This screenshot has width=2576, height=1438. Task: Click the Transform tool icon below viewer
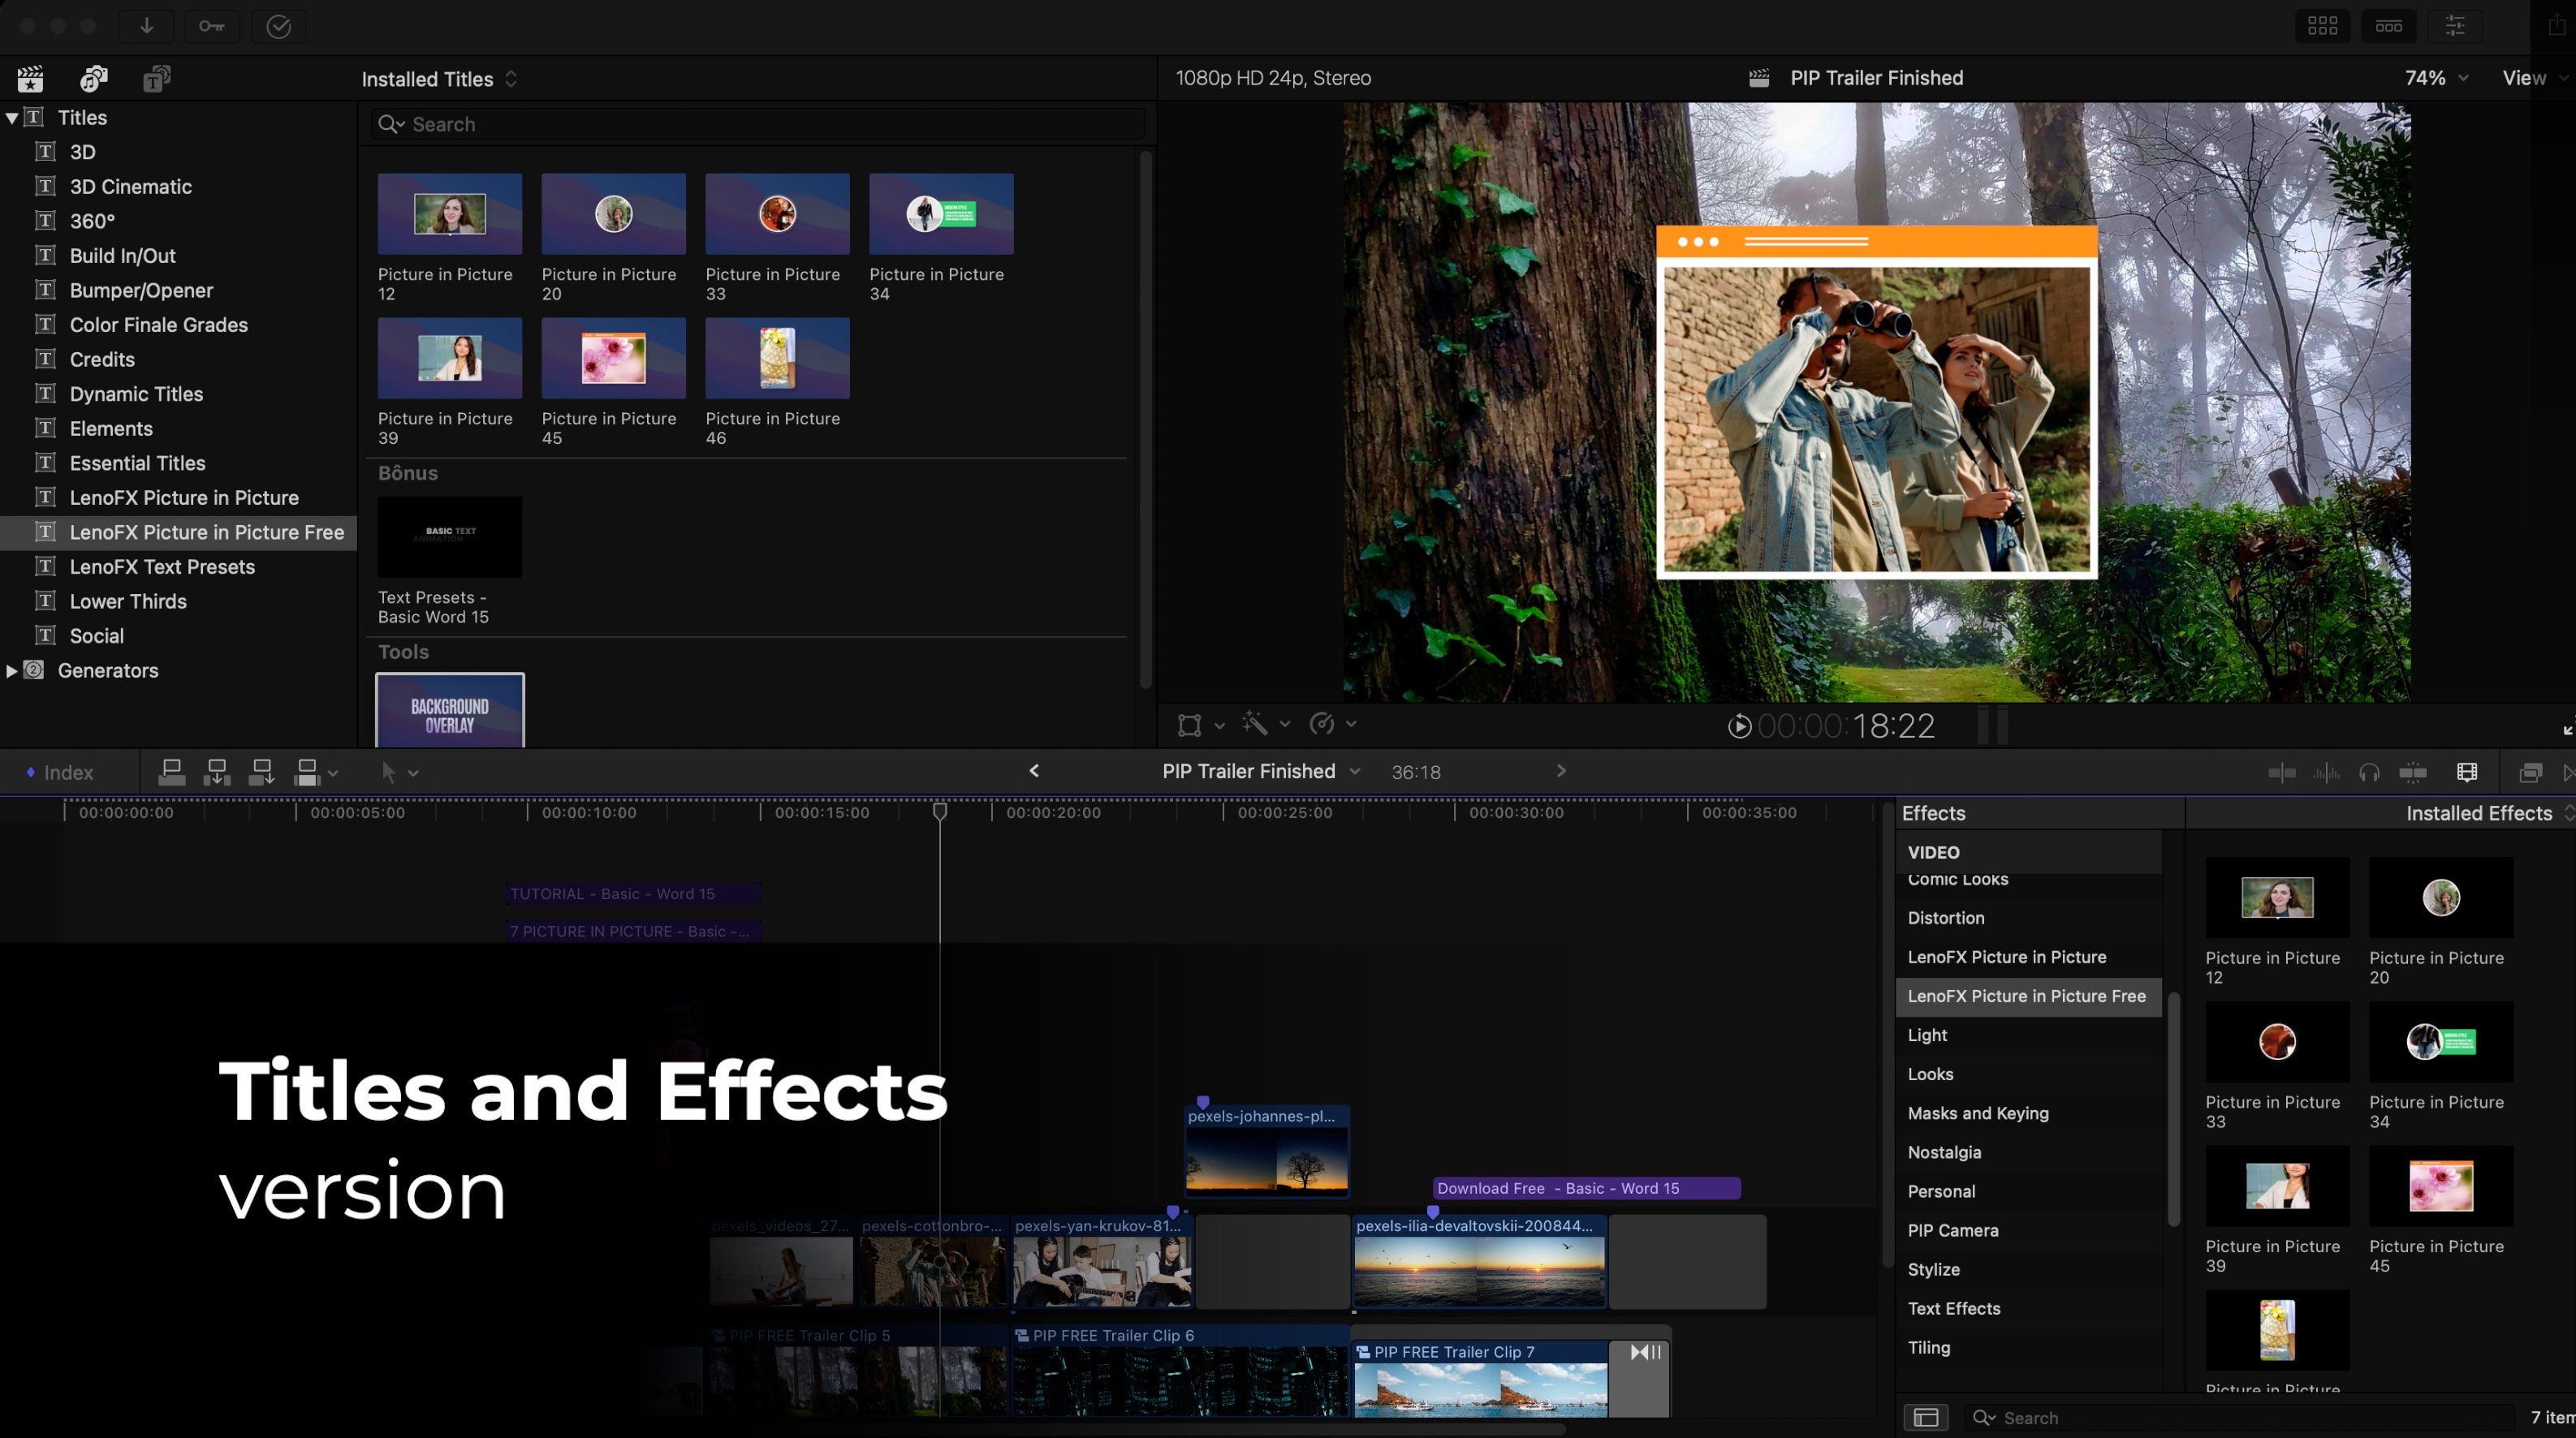(1189, 725)
